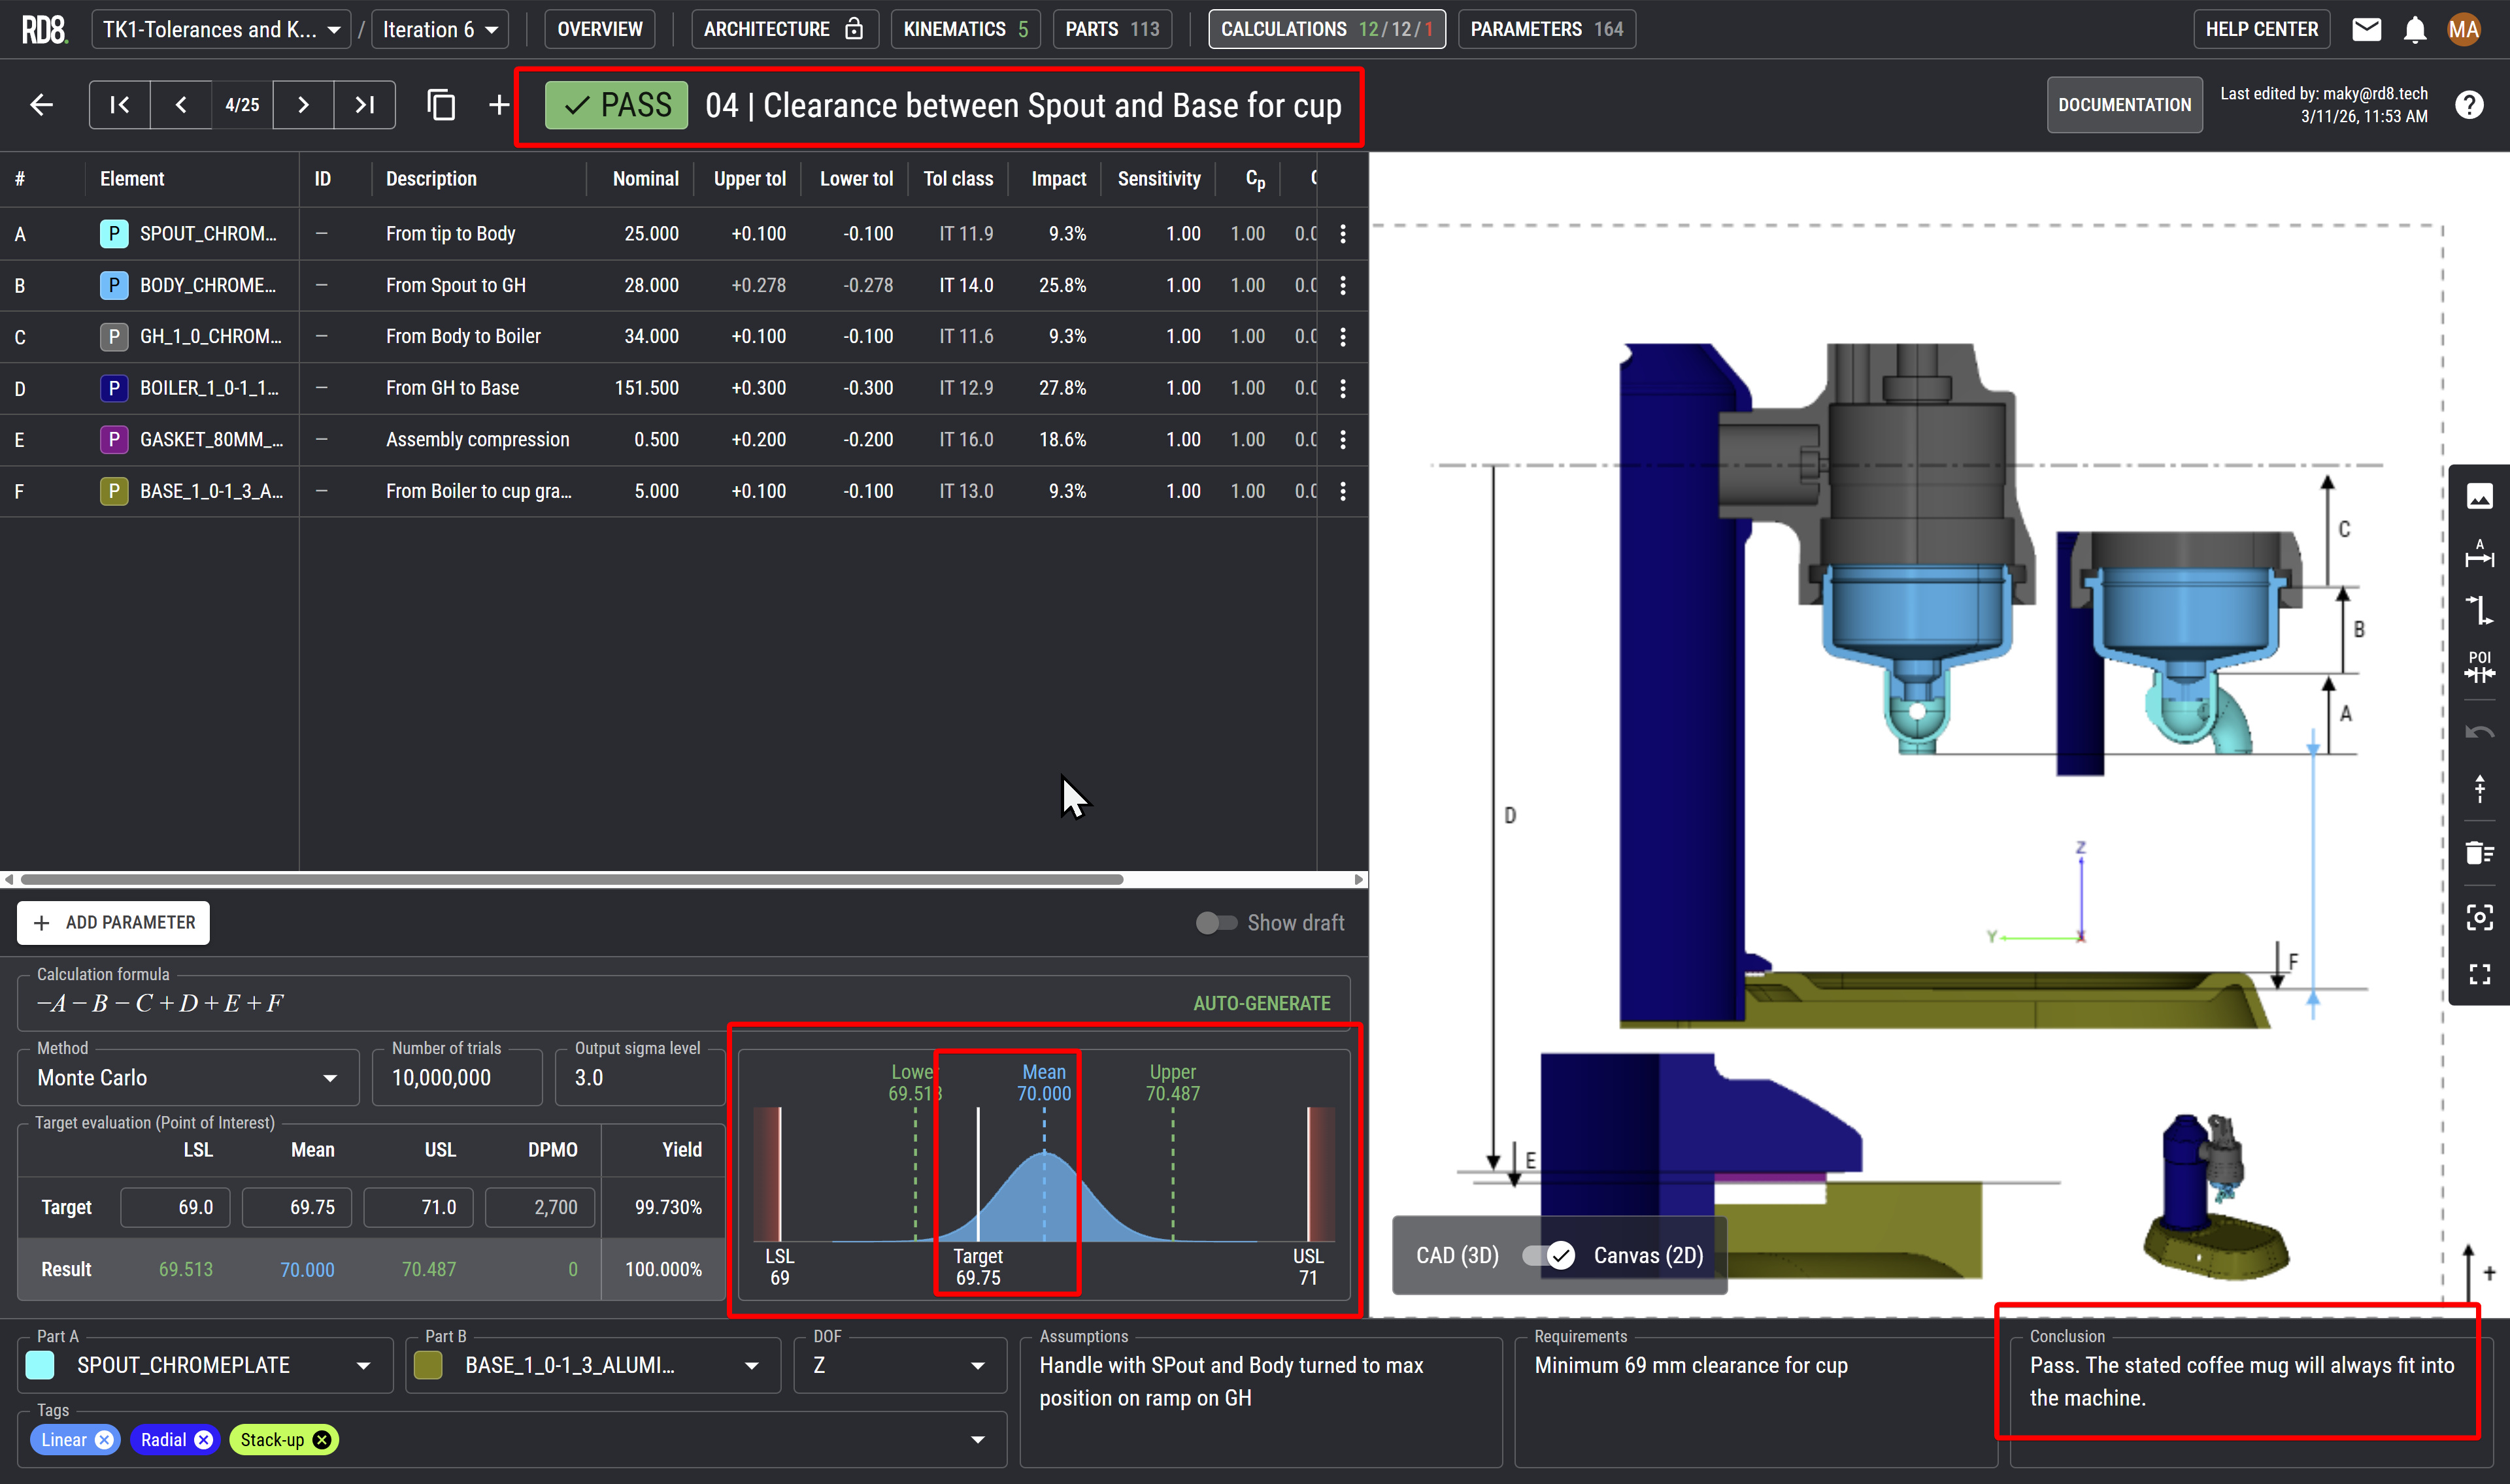This screenshot has width=2510, height=1484.
Task: Click the Part A cyan color swatch
Action: tap(40, 1365)
